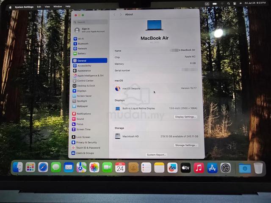Open the Window menu
This screenshot has width=271, height=203.
[x=58, y=7]
